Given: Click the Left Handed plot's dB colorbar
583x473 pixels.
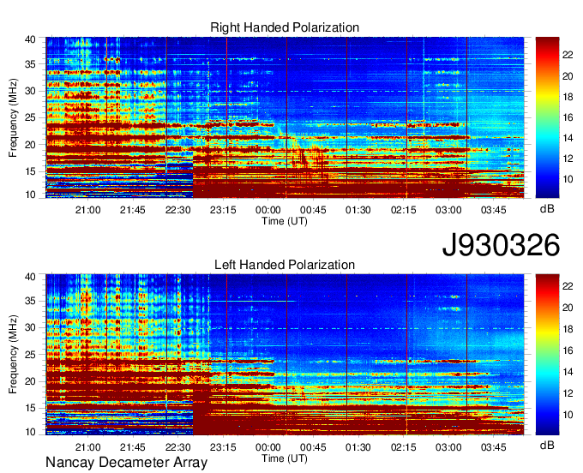Looking at the screenshot, I should coord(547,355).
